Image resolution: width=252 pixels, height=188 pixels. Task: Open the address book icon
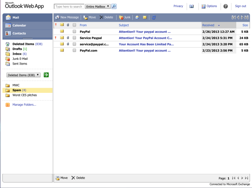(x=191, y=6)
